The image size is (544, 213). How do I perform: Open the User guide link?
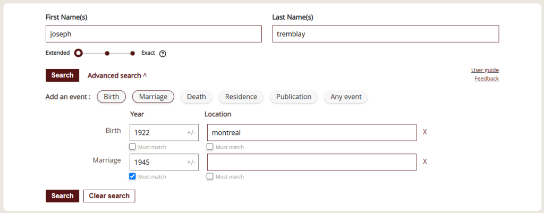click(485, 70)
